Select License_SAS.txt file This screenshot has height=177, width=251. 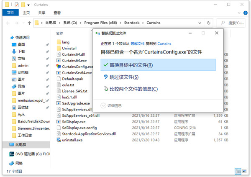coord(72,91)
